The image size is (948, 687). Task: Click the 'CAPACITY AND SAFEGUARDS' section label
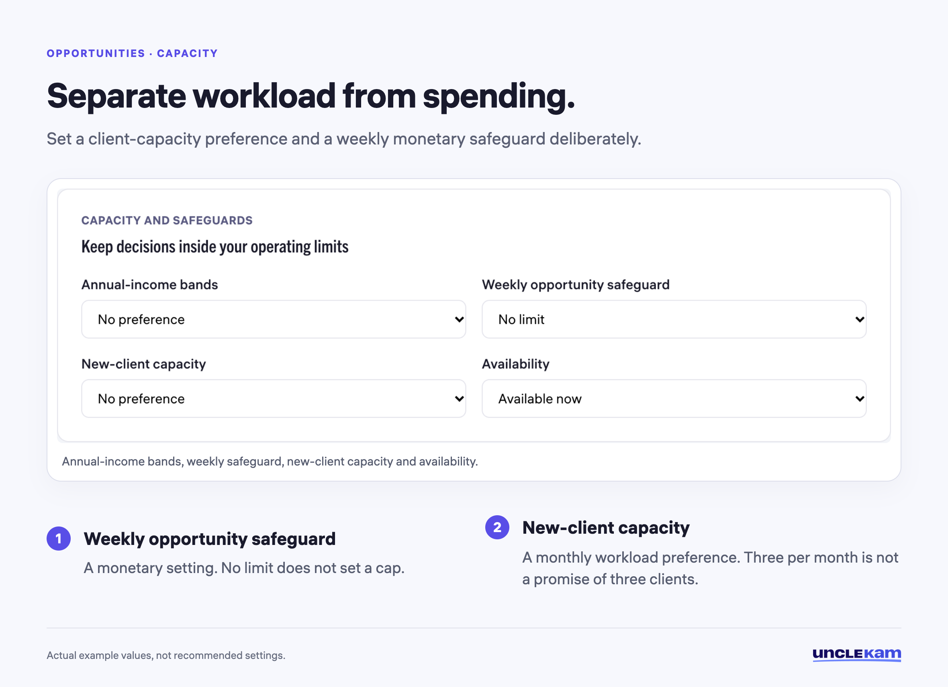pos(167,220)
